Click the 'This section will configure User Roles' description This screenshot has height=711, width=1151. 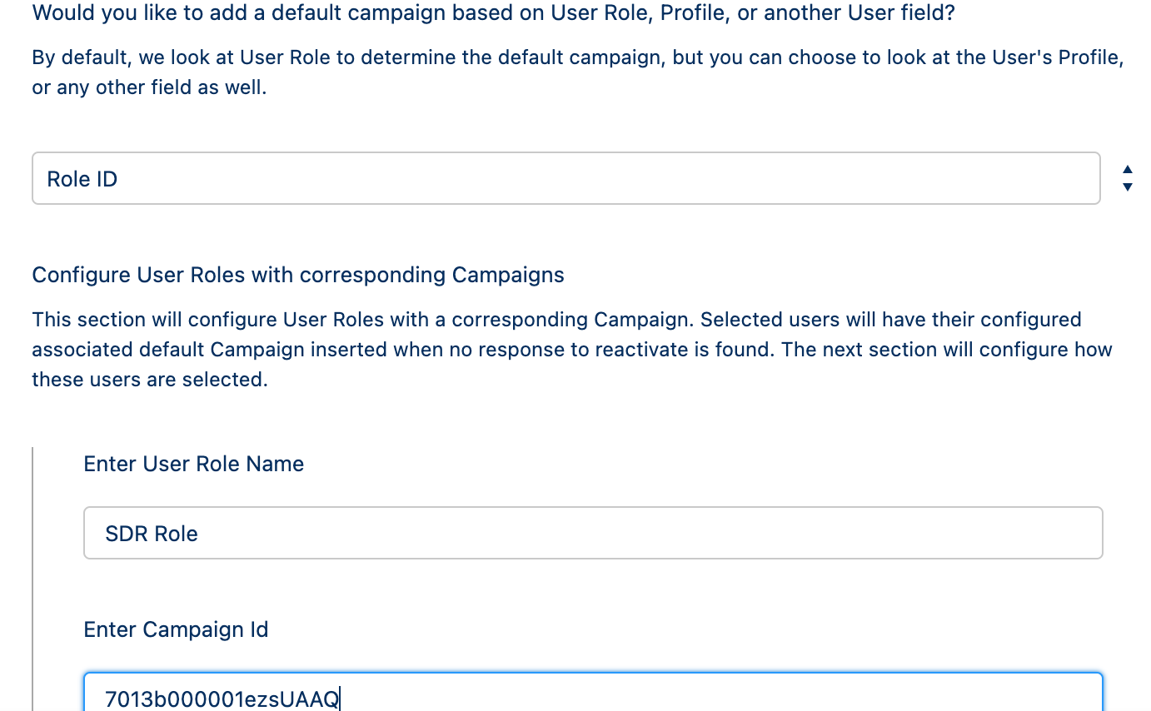pos(572,350)
